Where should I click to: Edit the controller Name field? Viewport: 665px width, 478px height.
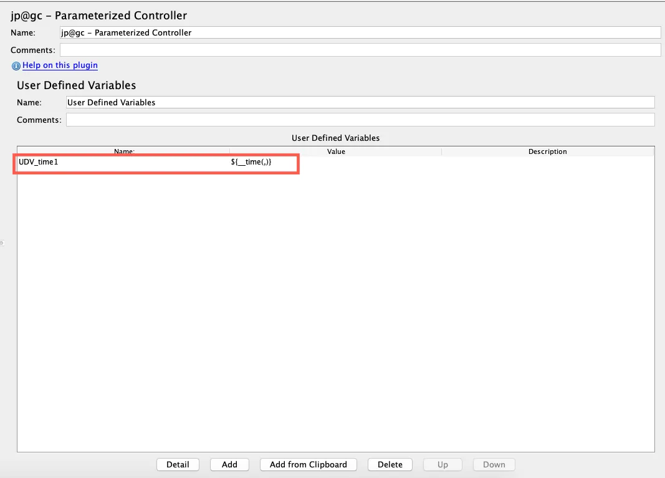[360, 32]
